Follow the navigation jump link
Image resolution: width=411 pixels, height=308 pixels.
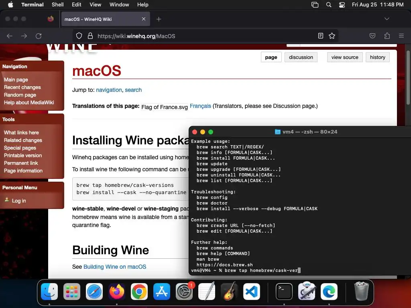point(109,90)
